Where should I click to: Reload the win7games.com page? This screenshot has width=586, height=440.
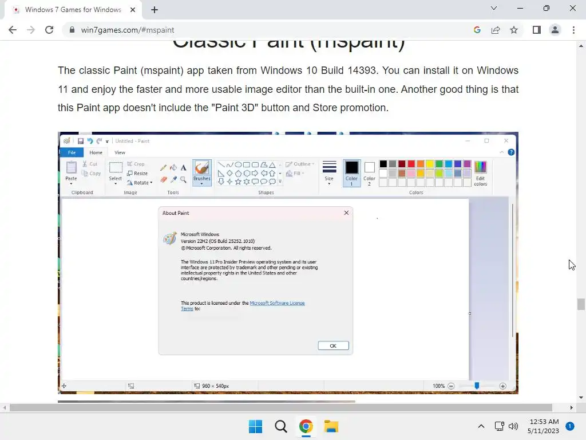tap(49, 30)
